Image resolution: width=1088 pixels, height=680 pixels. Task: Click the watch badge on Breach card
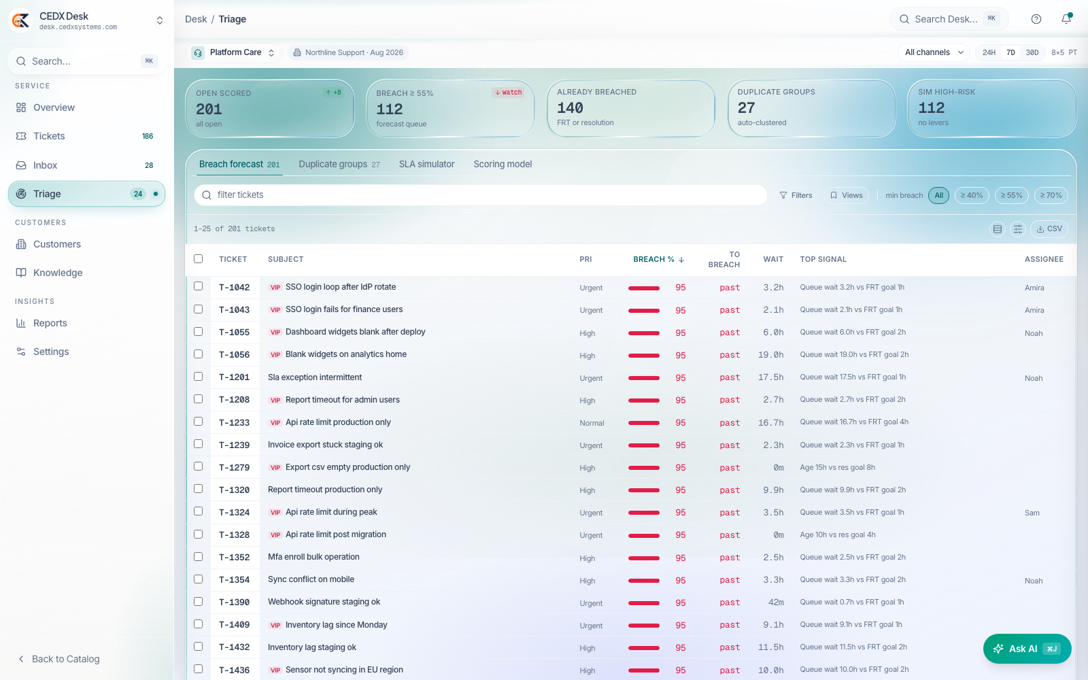(509, 92)
